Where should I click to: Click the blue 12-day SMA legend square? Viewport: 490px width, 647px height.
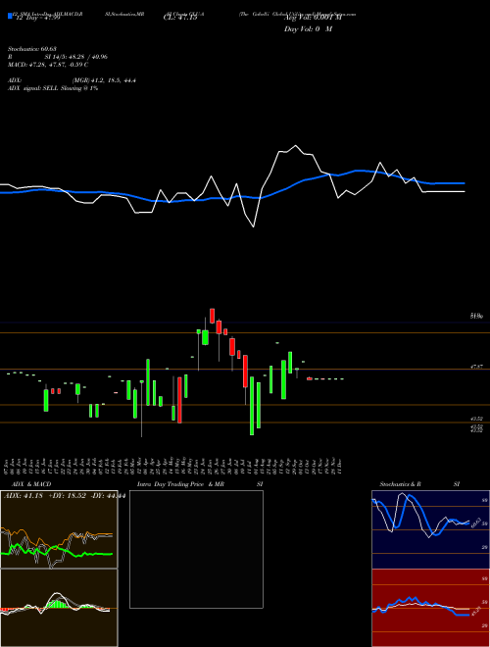point(10,17)
